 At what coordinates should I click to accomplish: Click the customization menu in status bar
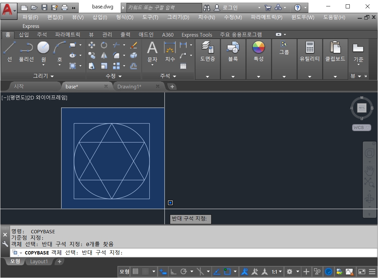click(x=373, y=272)
